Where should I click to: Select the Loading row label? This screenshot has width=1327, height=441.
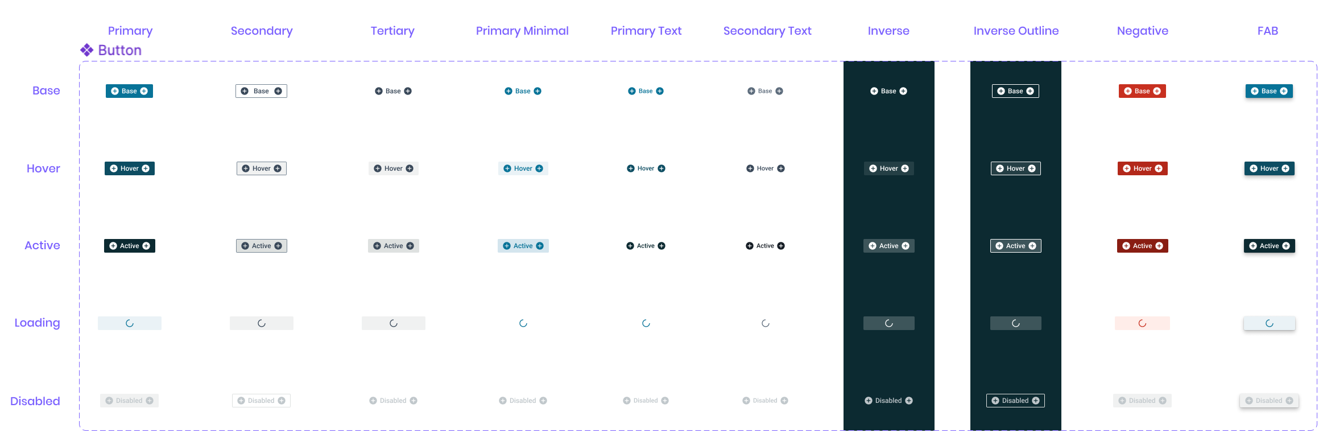coord(37,323)
